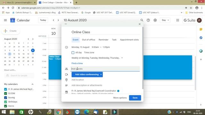Previous month arrow in mini calendar
Viewport: 205px width, 115px height.
tap(28, 39)
